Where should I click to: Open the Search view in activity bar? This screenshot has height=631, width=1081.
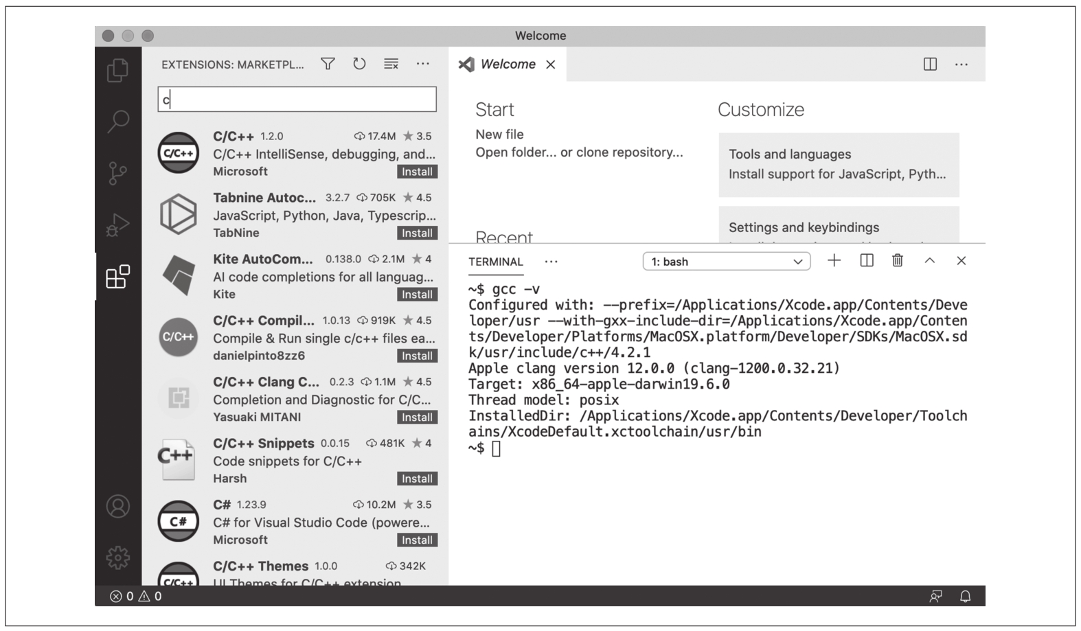coord(117,122)
